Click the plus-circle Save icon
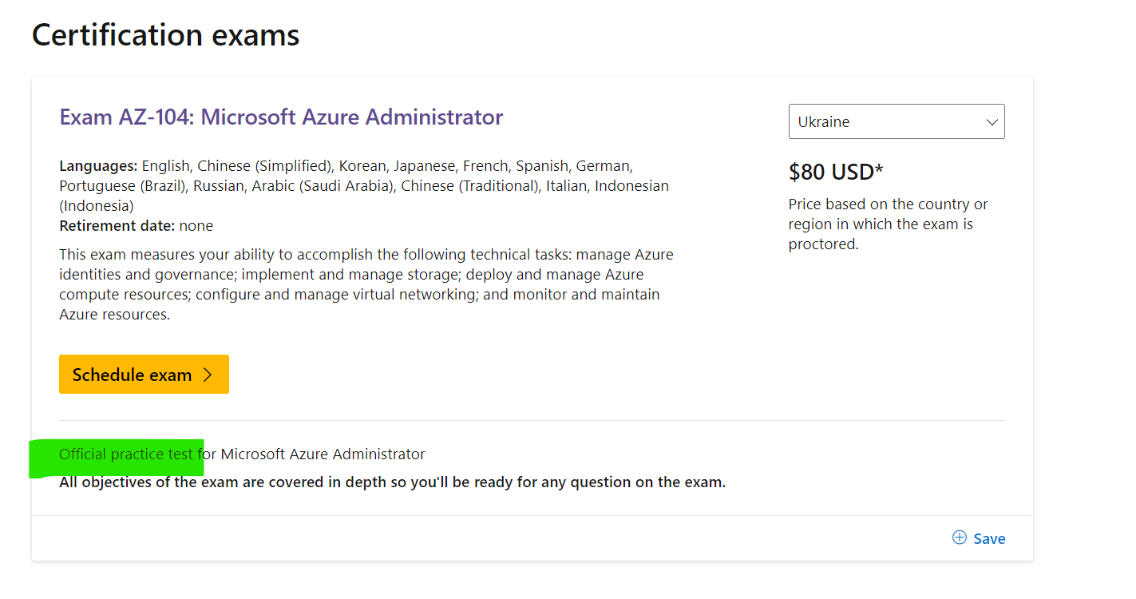The height and width of the screenshot is (599, 1136). click(x=960, y=538)
